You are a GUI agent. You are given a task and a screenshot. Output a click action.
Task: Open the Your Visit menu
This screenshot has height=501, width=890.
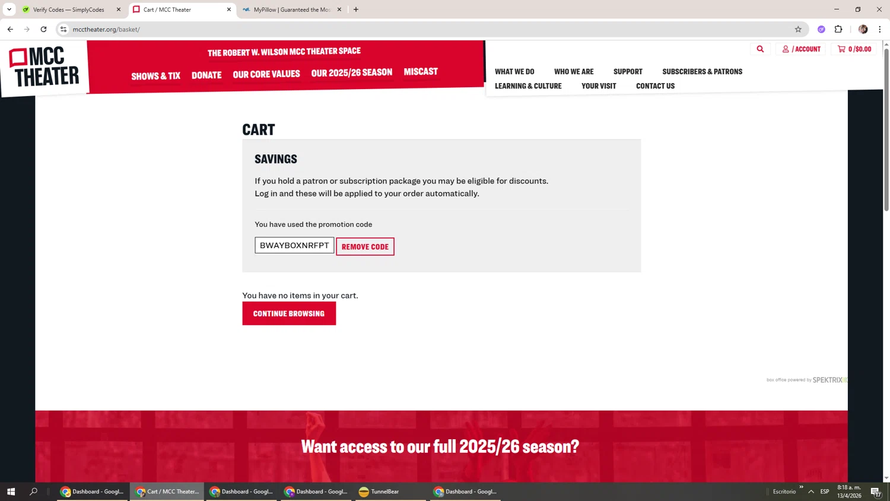[599, 86]
